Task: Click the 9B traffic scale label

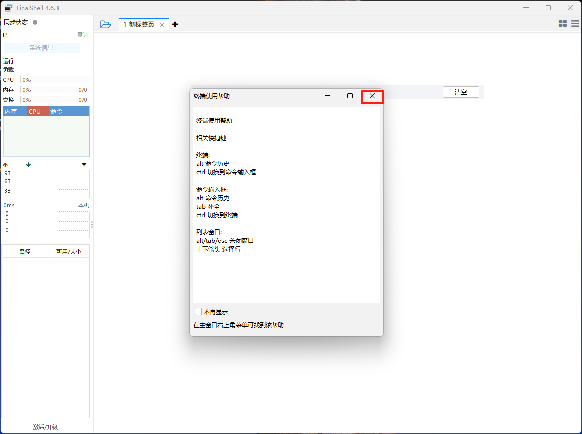Action: 8,173
